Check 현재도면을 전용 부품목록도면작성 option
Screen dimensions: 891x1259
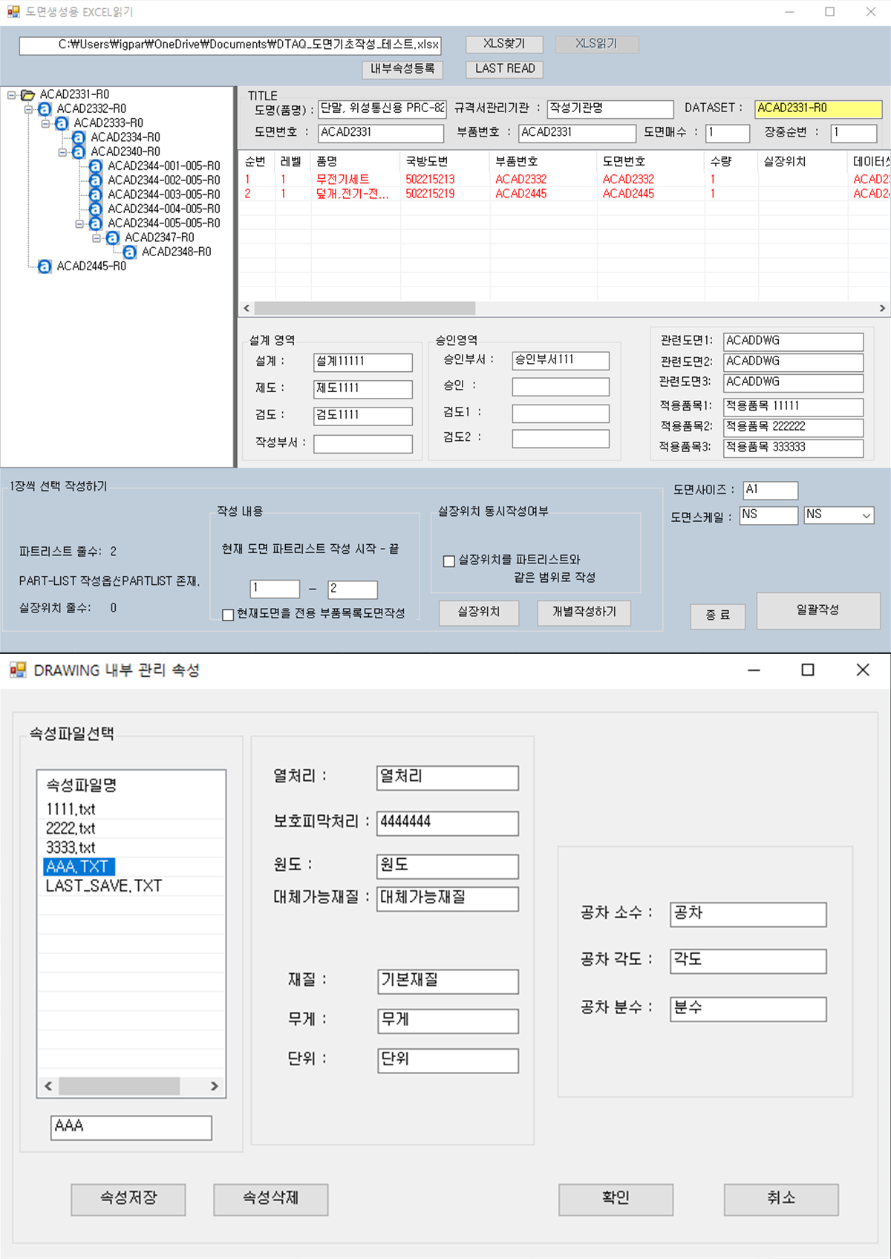(229, 615)
